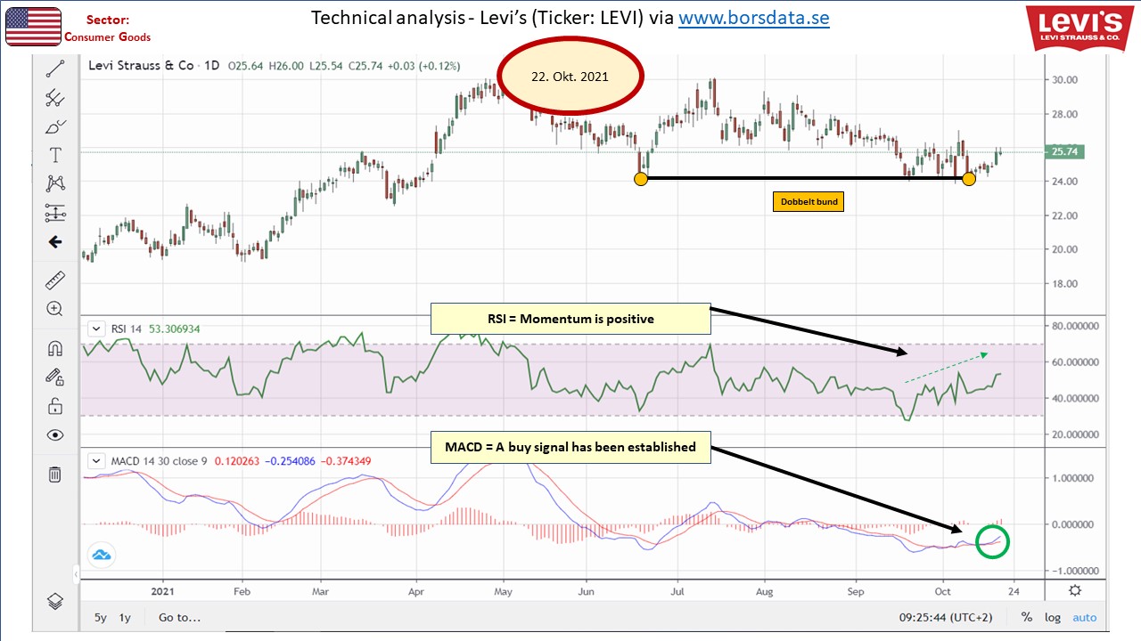Switch to the 5y time range
The height and width of the screenshot is (641, 1141).
coord(101,617)
